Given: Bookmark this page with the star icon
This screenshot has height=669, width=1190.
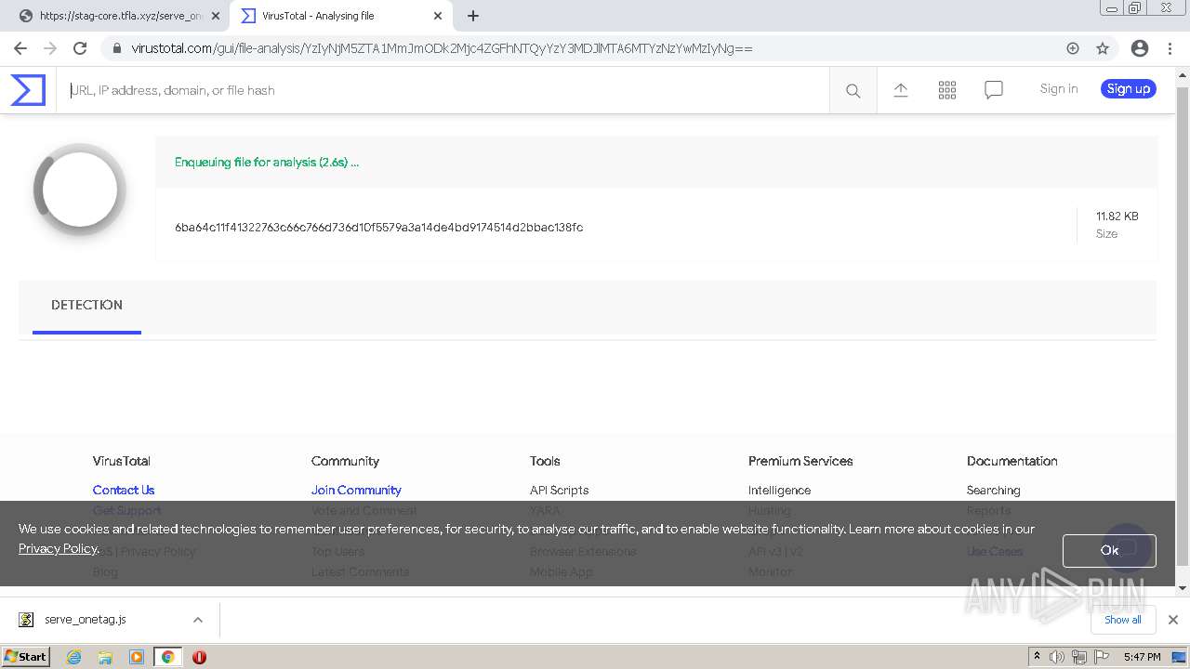Looking at the screenshot, I should (1103, 48).
